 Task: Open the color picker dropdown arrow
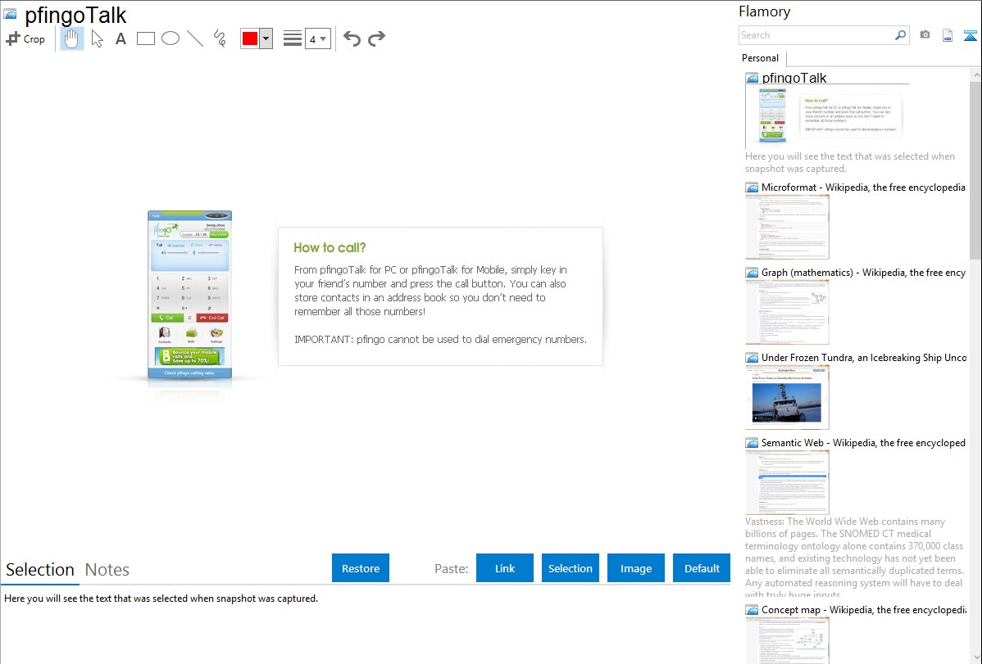click(x=266, y=38)
